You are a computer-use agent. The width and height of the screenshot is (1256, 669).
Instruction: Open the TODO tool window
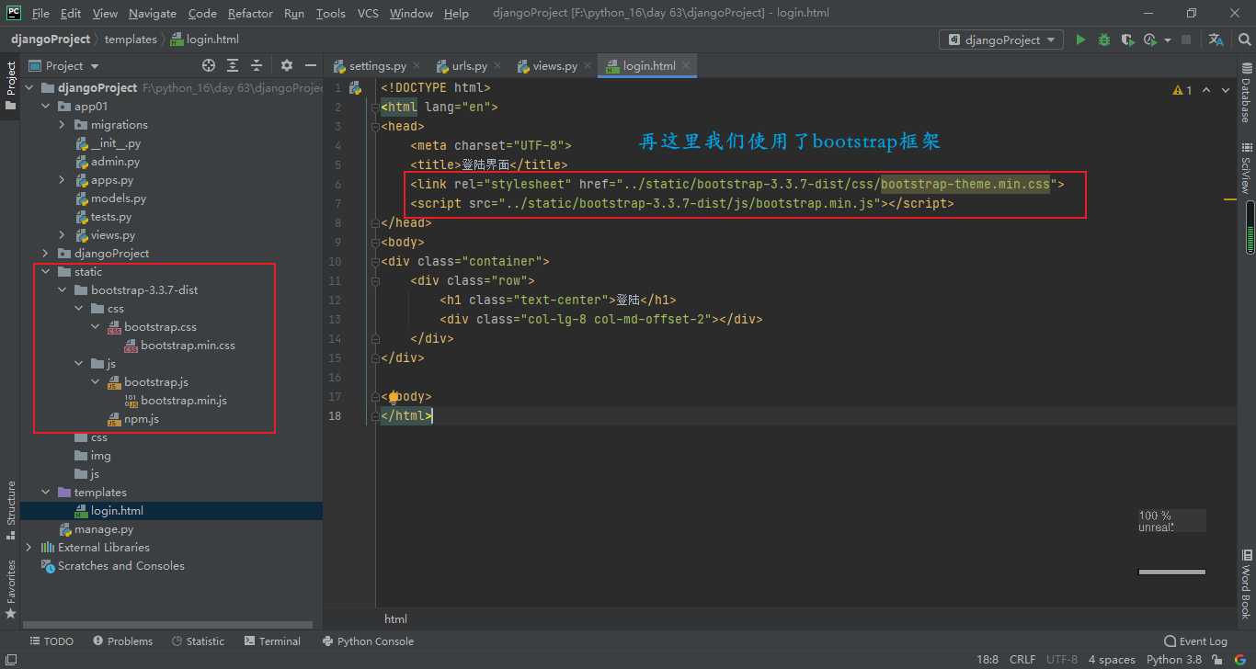coord(51,641)
